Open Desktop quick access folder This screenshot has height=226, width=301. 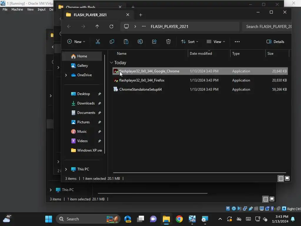click(83, 94)
